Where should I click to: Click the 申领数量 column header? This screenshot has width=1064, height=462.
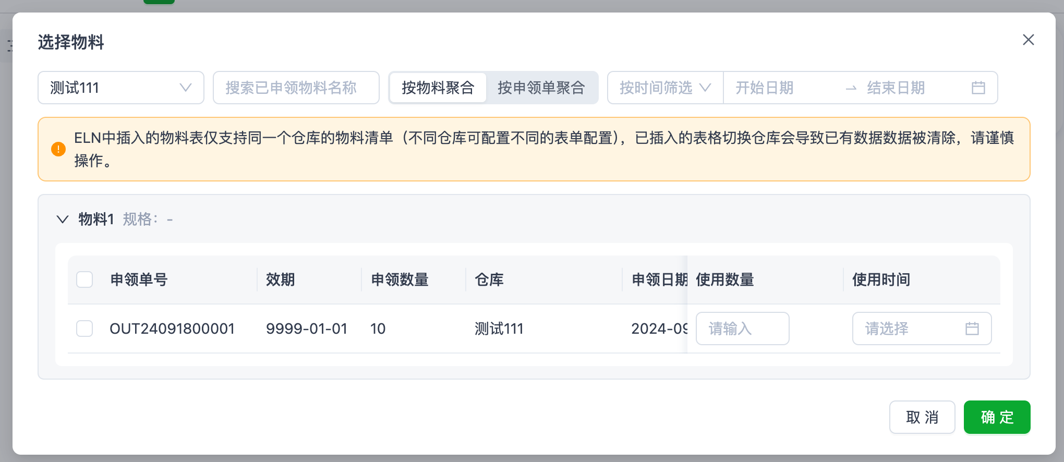[x=400, y=279]
